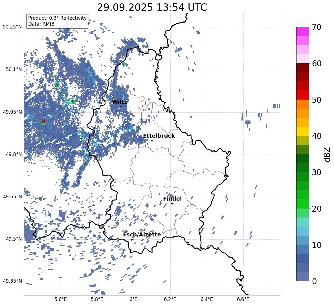This screenshot has height=305, width=334.
Task: Click the 6.4°E longitude label
Action: (207, 299)
